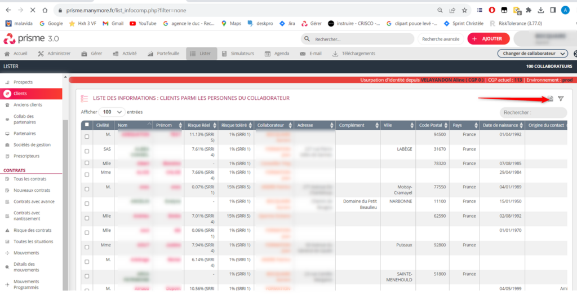Click the Clients sidebar icon
The width and height of the screenshot is (577, 295).
point(8,94)
